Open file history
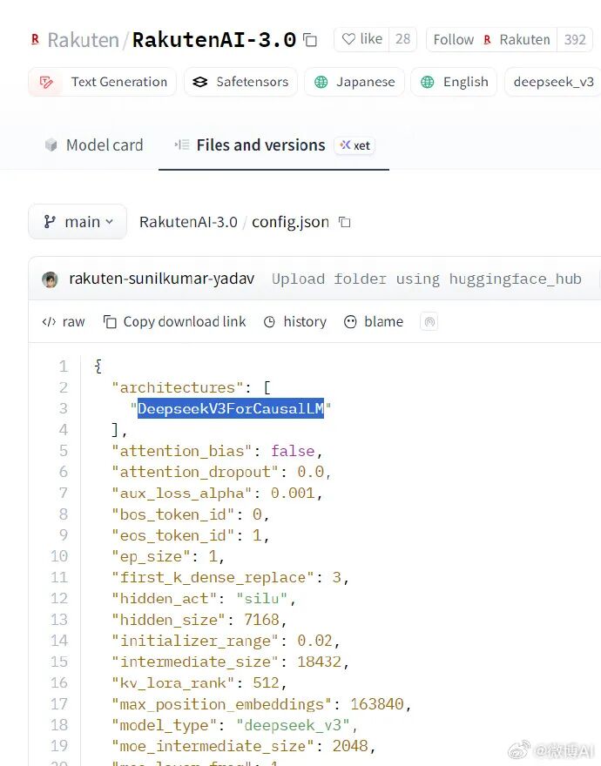 (x=294, y=321)
